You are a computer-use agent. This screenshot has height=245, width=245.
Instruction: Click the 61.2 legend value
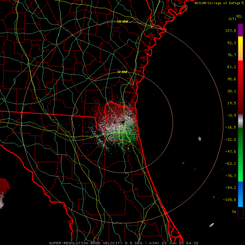232,67
